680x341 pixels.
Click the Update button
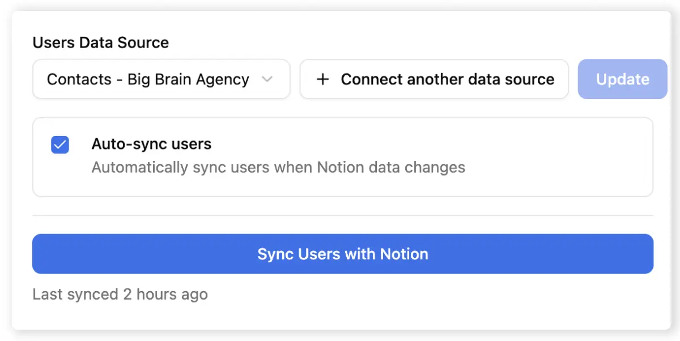tap(622, 79)
